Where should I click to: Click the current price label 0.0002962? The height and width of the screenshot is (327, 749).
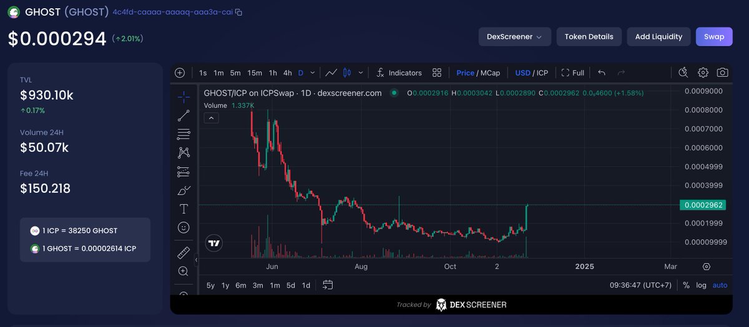coord(703,205)
